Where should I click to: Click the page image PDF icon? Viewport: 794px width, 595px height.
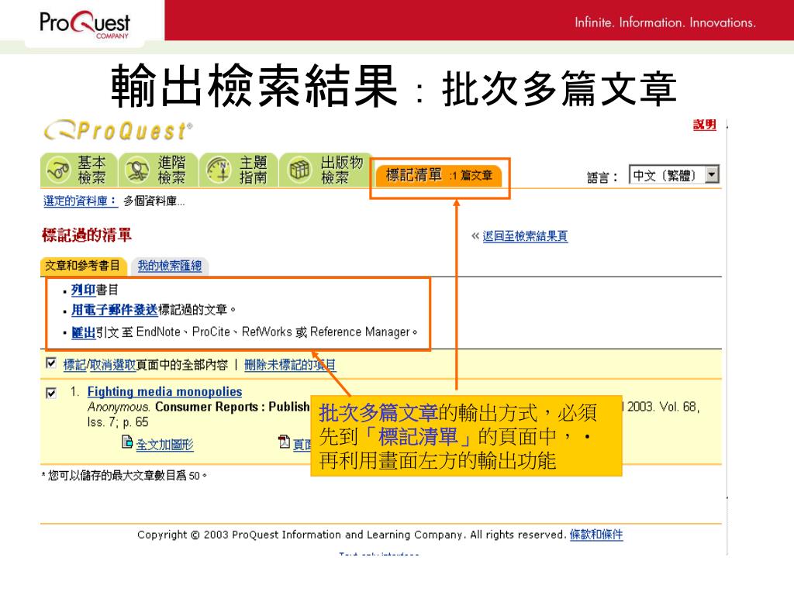[x=284, y=442]
